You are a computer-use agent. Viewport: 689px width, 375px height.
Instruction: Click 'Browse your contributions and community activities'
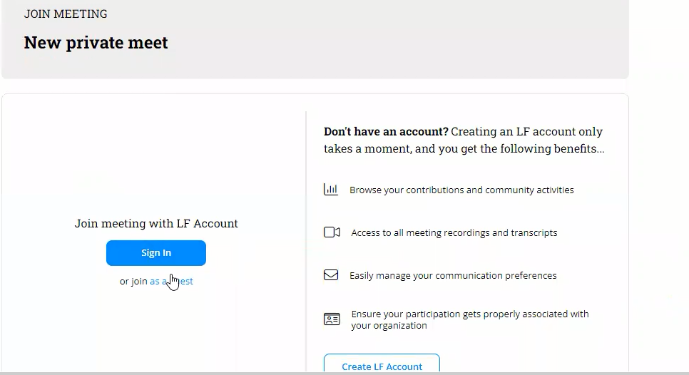click(461, 190)
